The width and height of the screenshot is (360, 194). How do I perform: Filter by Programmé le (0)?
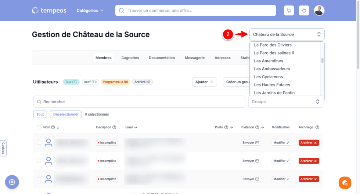tap(115, 82)
